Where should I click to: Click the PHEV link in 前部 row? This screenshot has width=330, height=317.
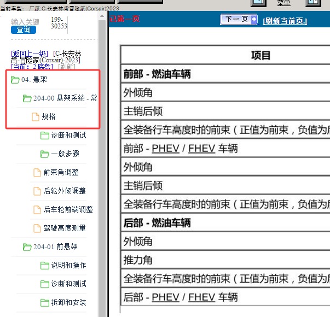(165, 149)
